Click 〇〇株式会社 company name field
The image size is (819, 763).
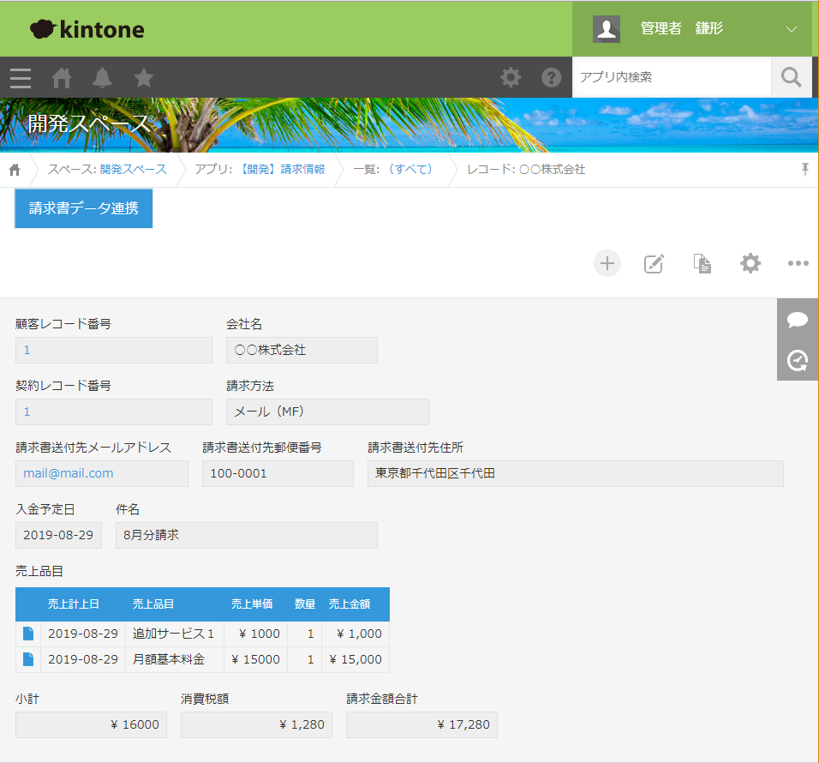coord(302,350)
